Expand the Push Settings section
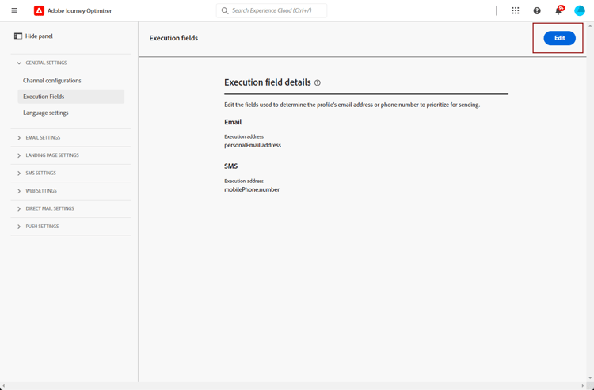Image resolution: width=594 pixels, height=390 pixels. click(19, 227)
